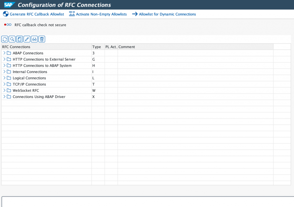Open Allowlist for Dynamic Connections
This screenshot has height=207, width=294.
tap(164, 14)
